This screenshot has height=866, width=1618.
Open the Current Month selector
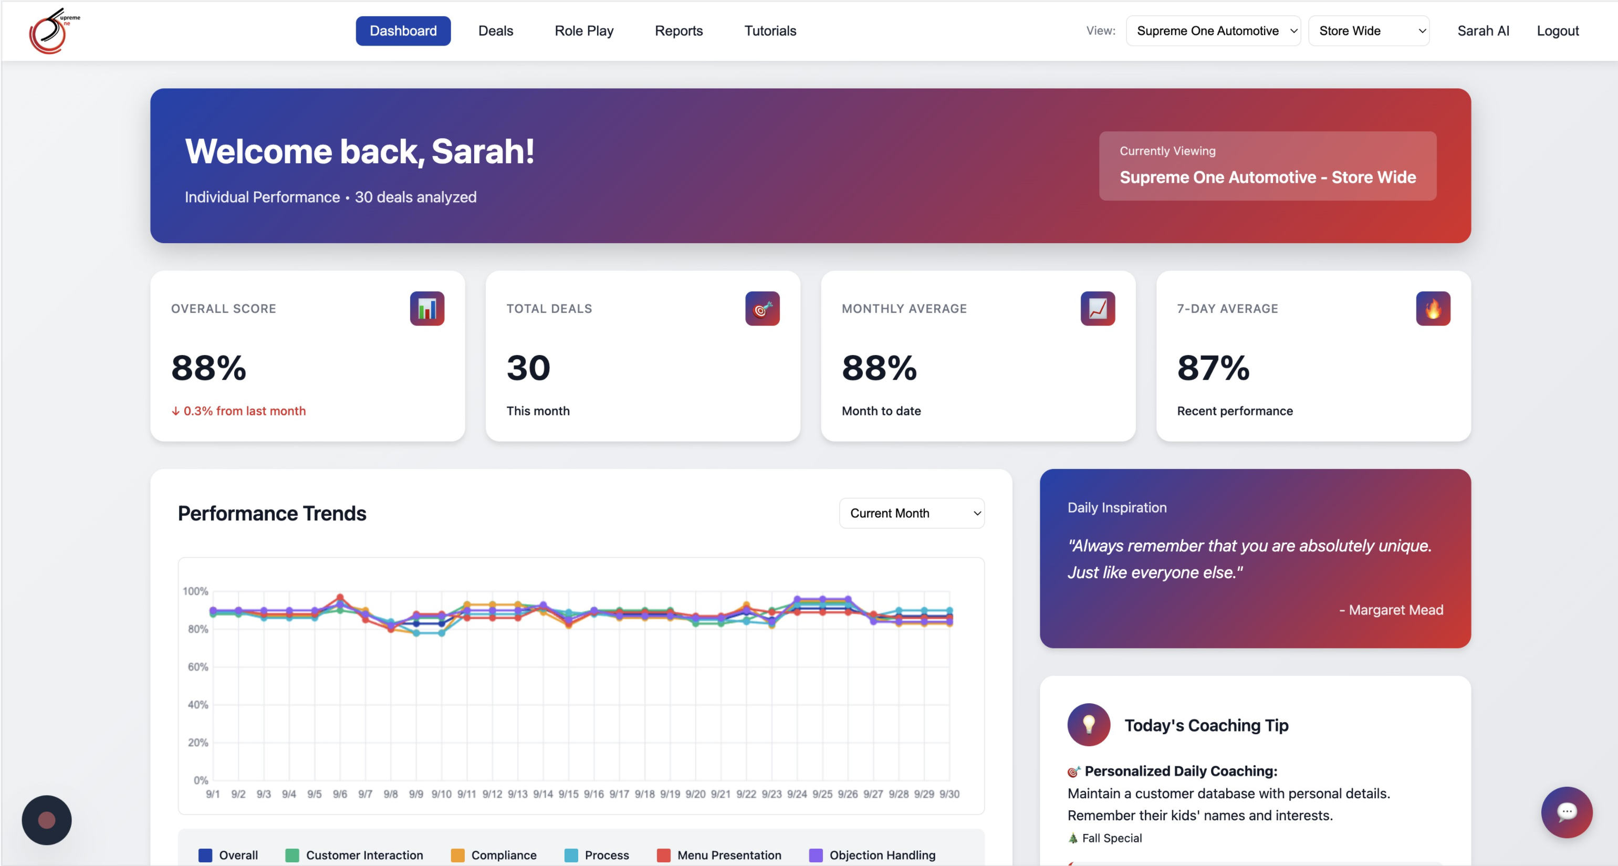(911, 513)
